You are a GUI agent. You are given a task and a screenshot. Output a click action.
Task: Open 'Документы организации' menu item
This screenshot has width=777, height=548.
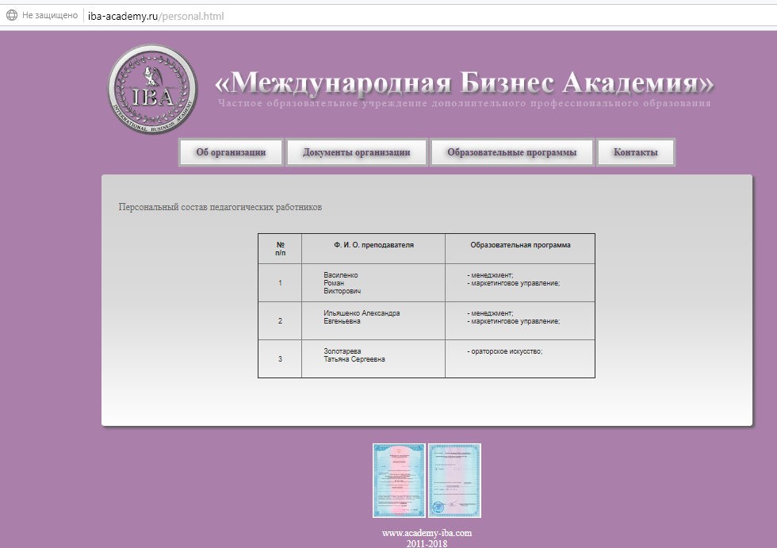pos(356,152)
